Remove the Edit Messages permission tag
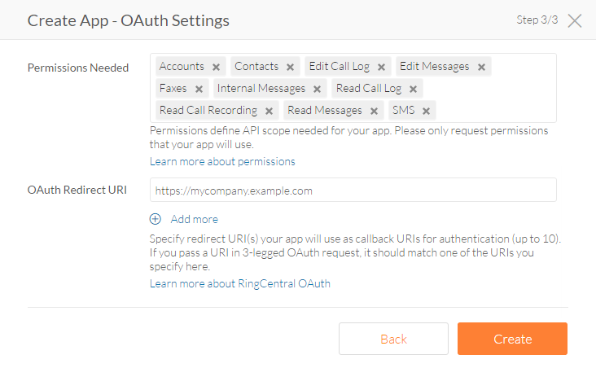The image size is (596, 368). (481, 67)
